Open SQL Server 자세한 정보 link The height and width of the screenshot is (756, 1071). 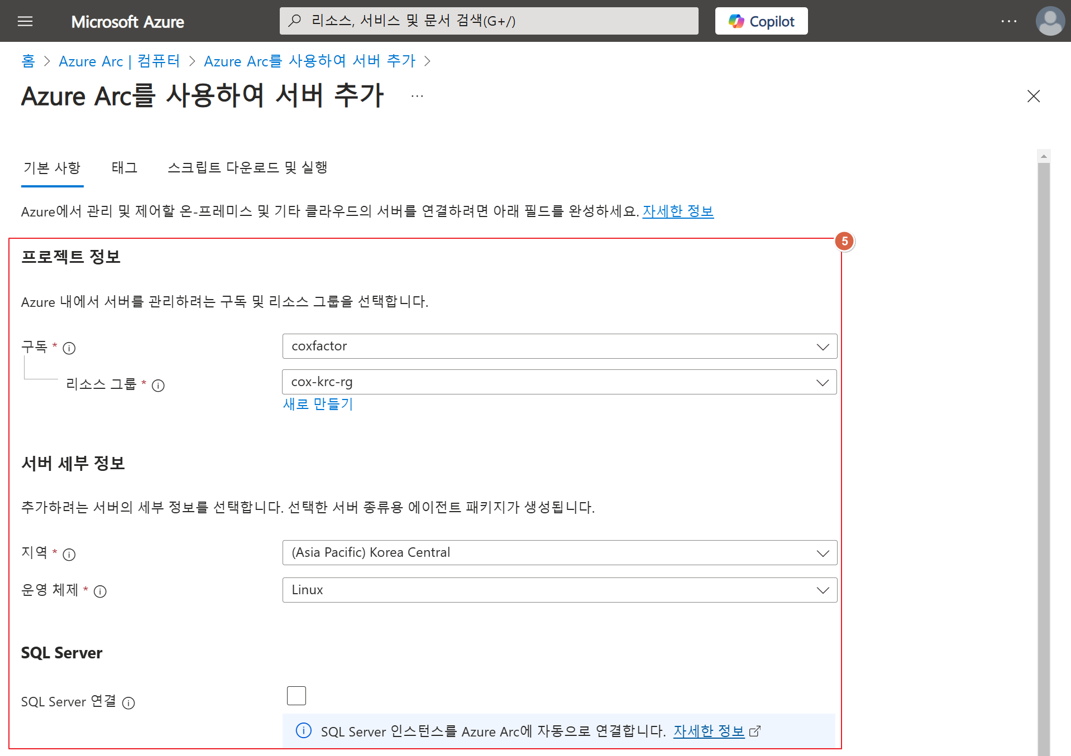[709, 731]
